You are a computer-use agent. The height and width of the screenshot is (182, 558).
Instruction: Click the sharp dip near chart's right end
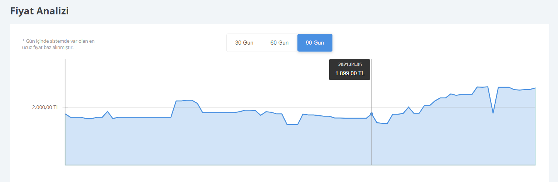[x=493, y=112]
